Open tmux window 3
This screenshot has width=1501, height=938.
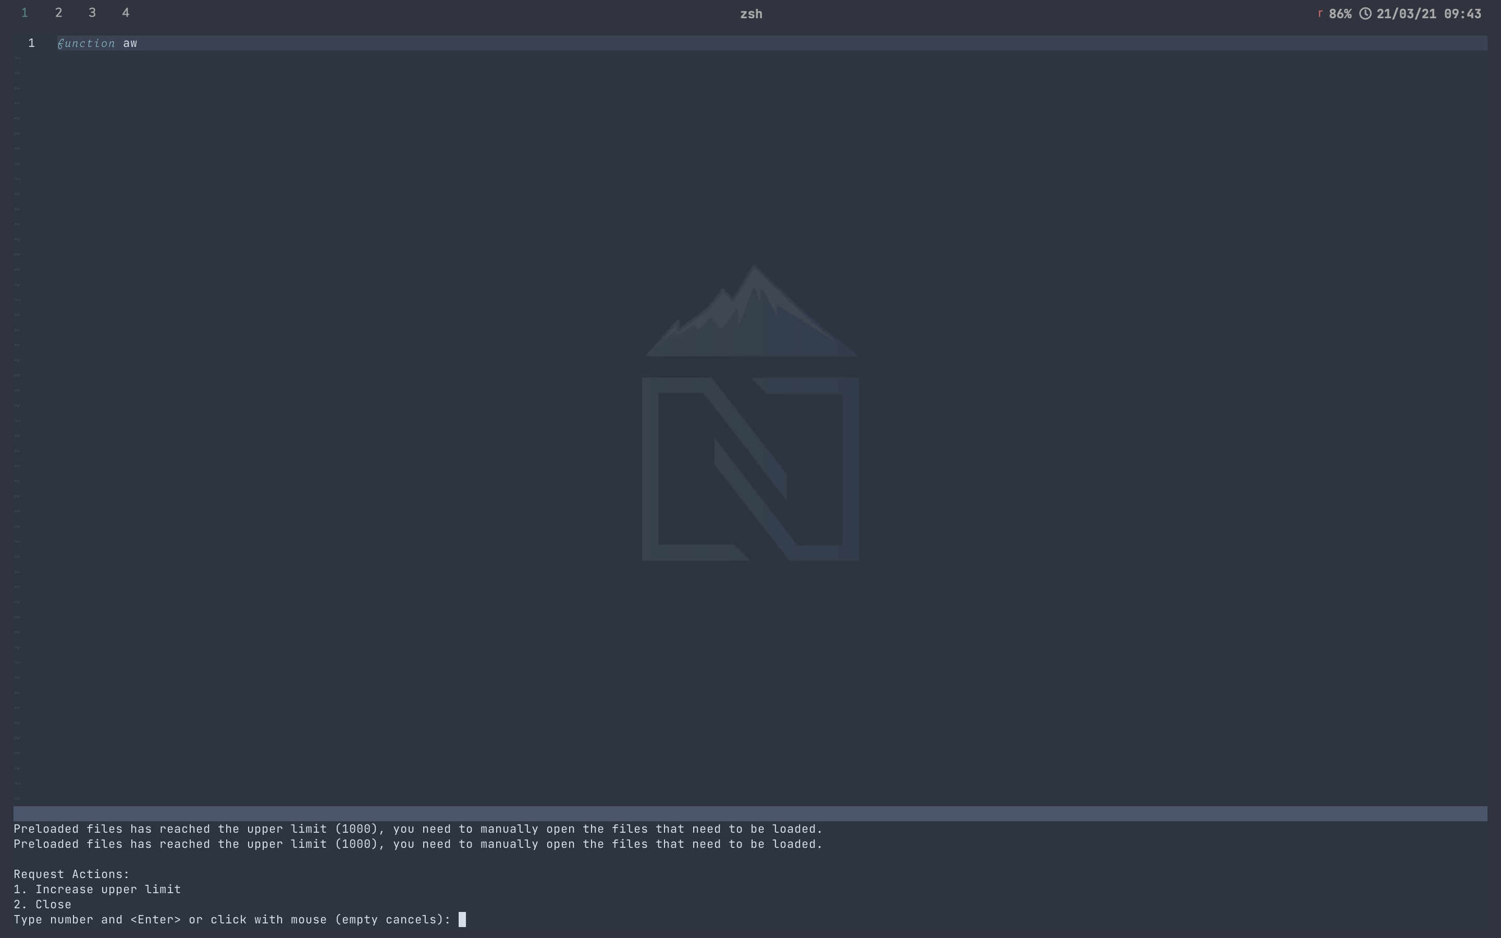92,13
